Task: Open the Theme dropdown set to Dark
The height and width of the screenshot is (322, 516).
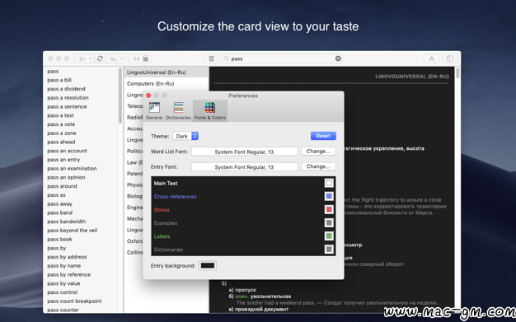Action: tap(185, 136)
